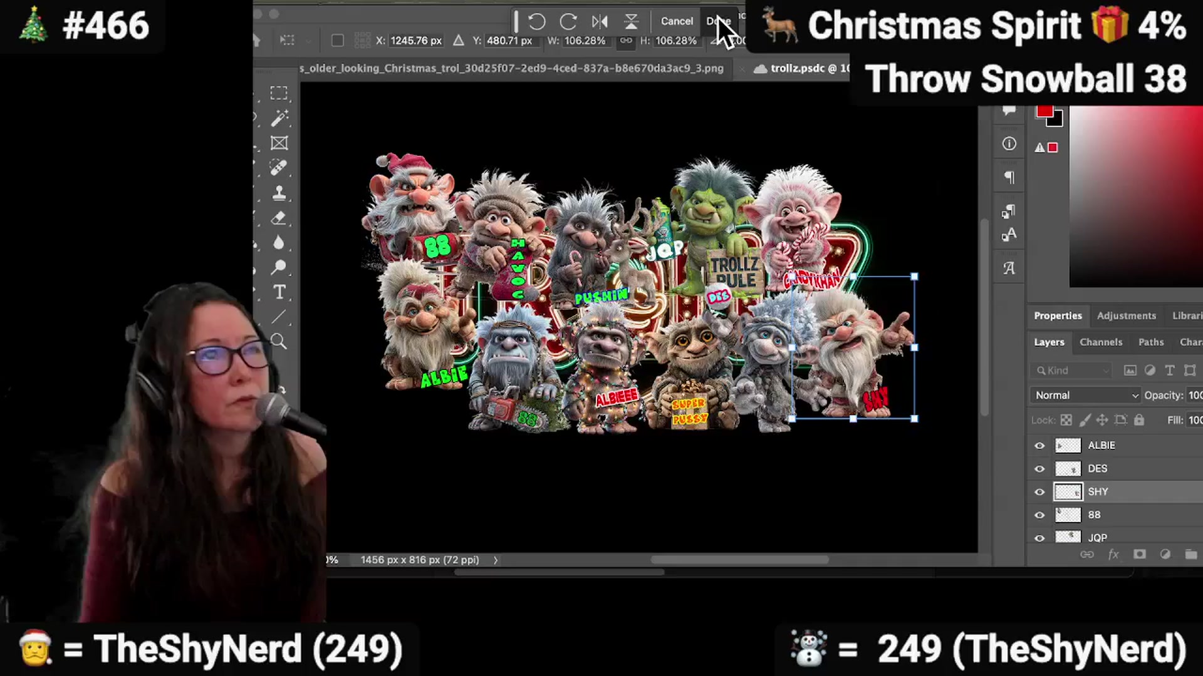This screenshot has width=1203, height=676.
Task: Commit transform with Done button
Action: [718, 21]
